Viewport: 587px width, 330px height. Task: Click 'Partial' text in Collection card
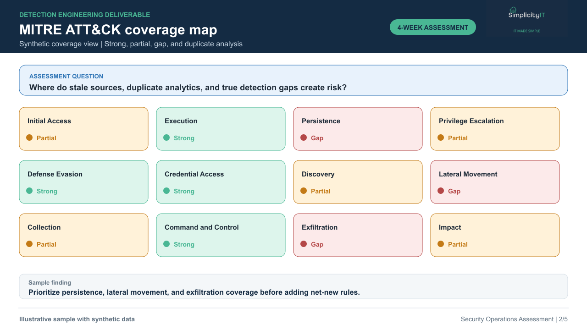pos(46,244)
